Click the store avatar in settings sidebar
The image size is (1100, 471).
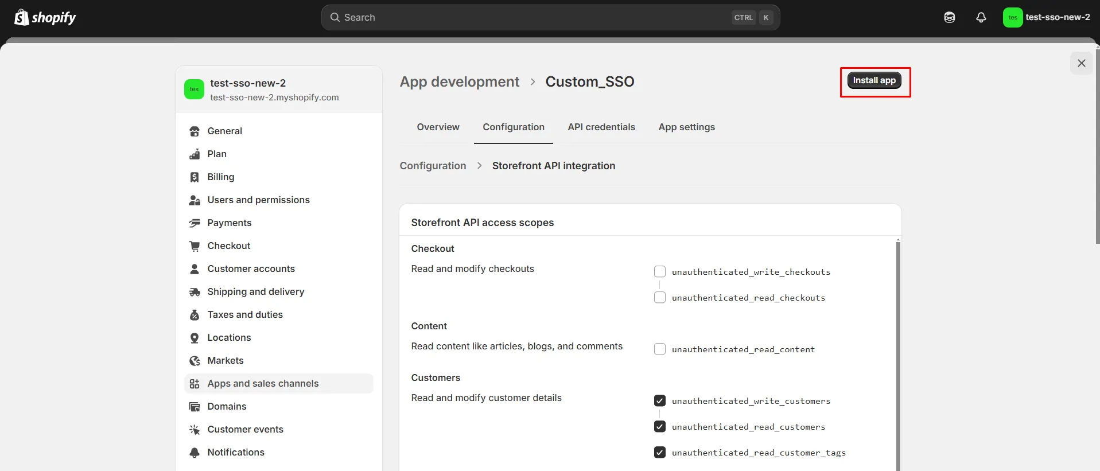[x=194, y=89]
